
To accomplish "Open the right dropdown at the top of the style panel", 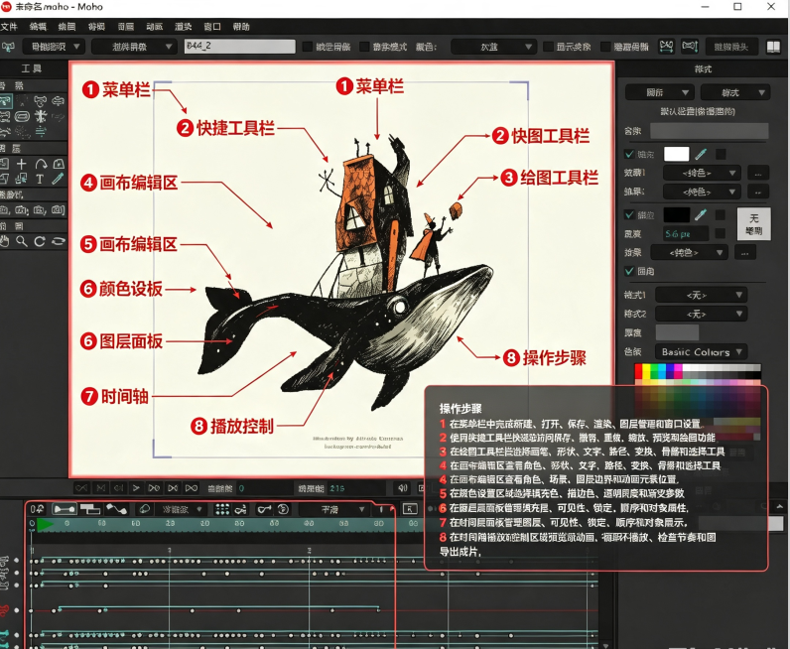I will [x=734, y=92].
